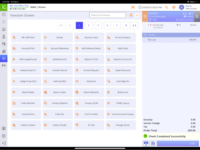The image size is (200, 150).
Task: Select function page 2
Action: (89, 25)
